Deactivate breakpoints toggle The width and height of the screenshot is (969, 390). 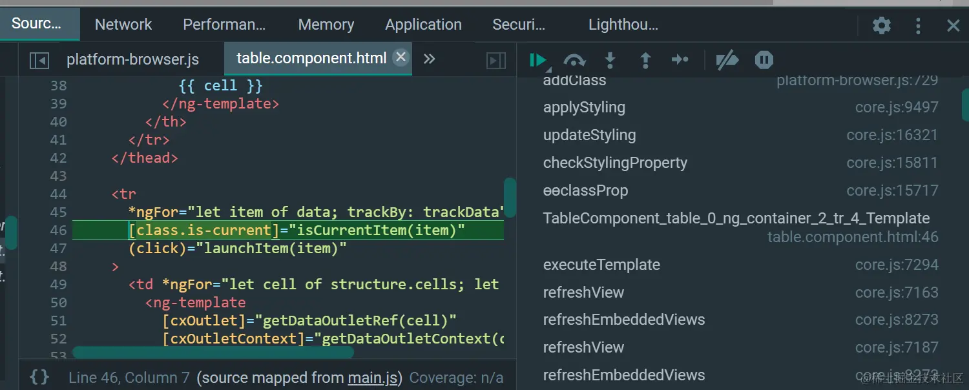point(727,60)
